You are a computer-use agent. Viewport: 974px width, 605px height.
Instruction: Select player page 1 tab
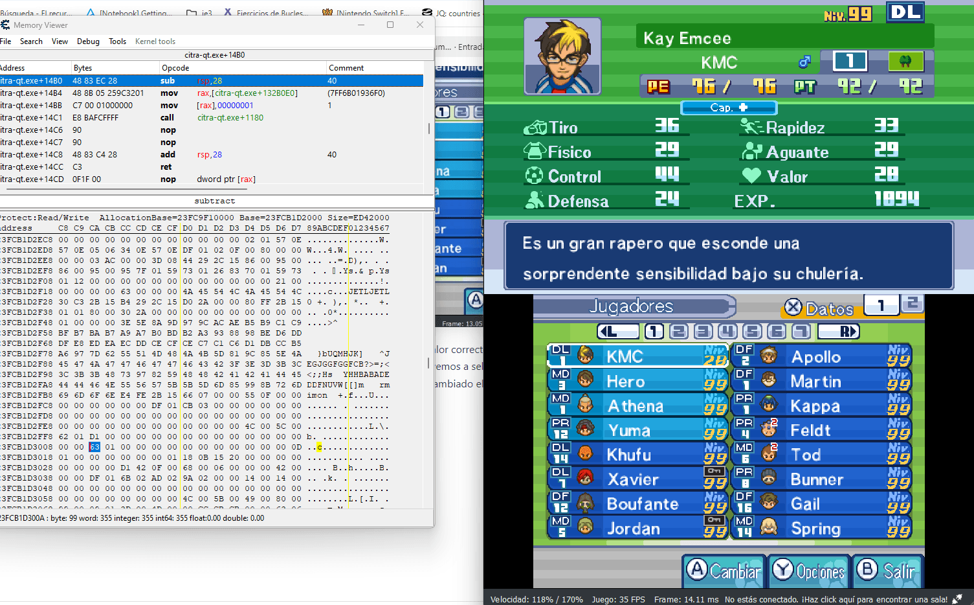[654, 332]
